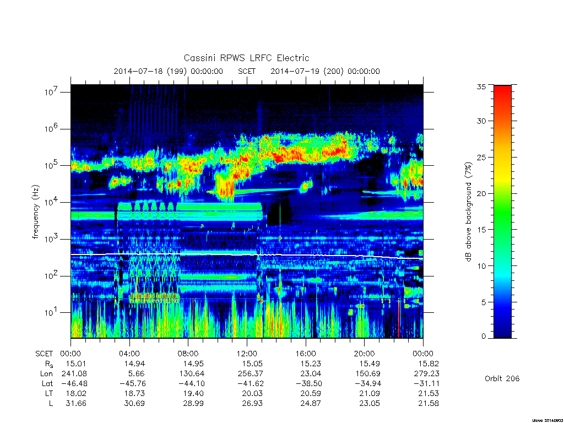Click the Lon value '256.37'
The height and width of the screenshot is (423, 564).
(x=251, y=374)
